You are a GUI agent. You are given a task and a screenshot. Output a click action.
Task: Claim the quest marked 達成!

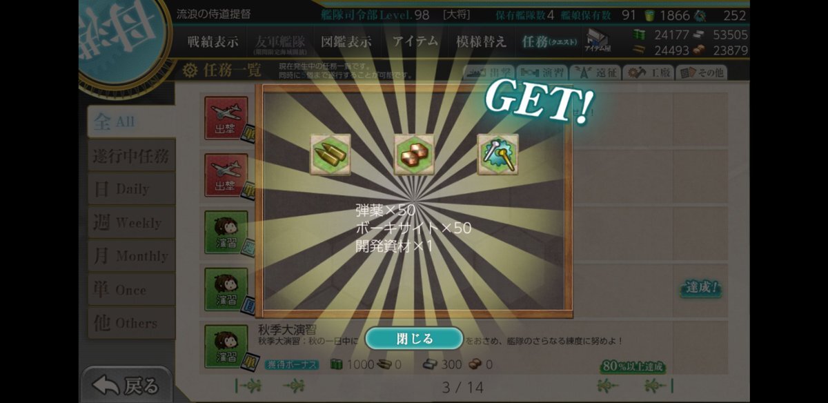[x=701, y=288]
